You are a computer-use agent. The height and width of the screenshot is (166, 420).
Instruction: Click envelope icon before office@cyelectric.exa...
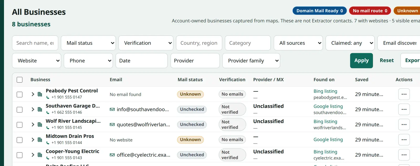pyautogui.click(x=112, y=155)
